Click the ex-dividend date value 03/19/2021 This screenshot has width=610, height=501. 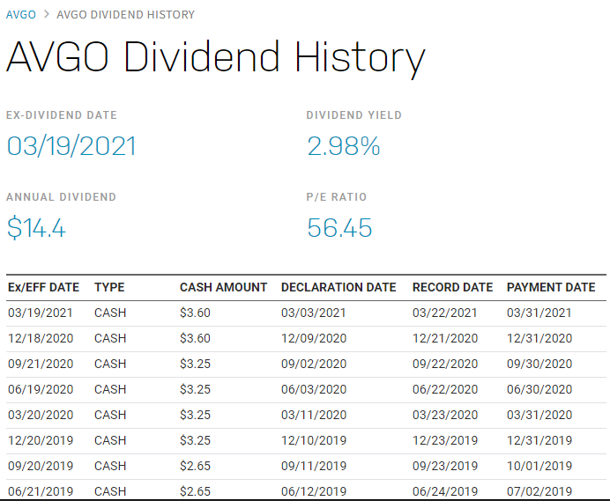pos(71,146)
